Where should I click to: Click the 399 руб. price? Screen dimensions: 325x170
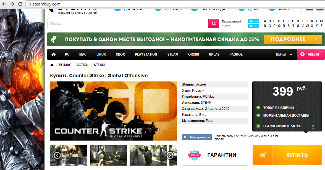[x=290, y=91]
